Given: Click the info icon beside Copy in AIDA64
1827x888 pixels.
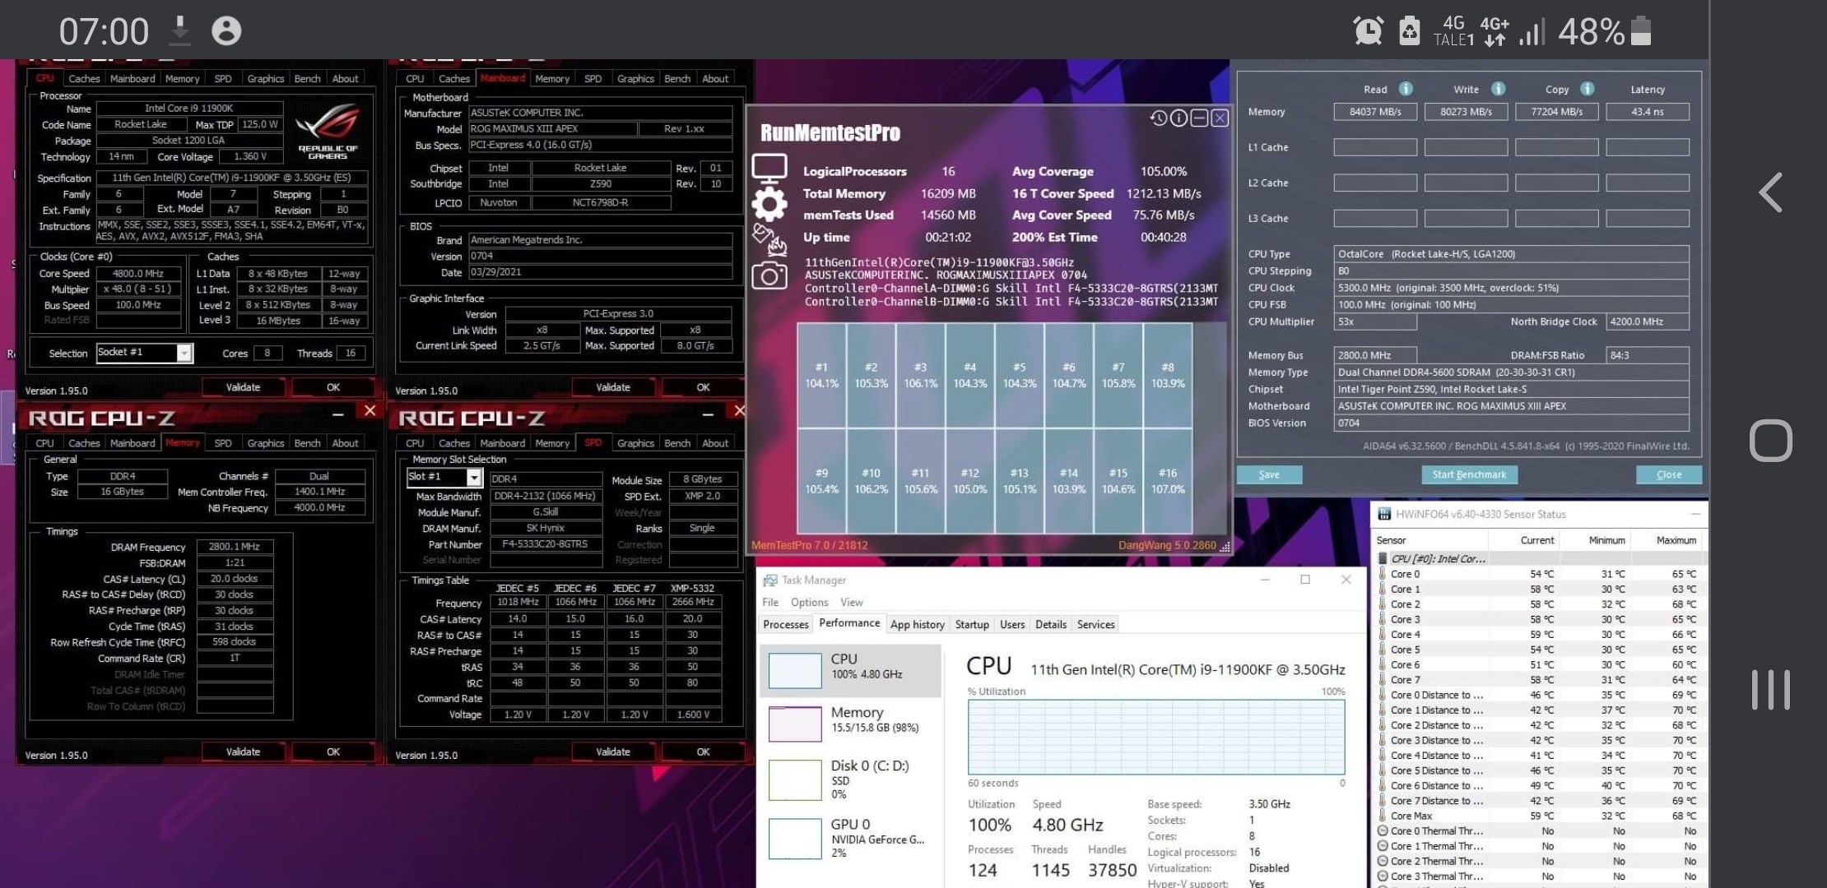Looking at the screenshot, I should 1588,89.
